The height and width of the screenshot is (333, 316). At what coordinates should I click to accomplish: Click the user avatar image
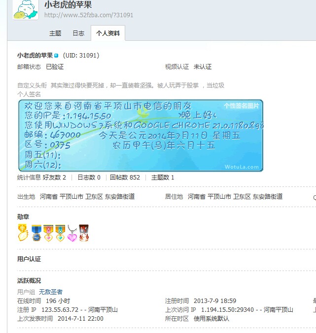[26, 9]
